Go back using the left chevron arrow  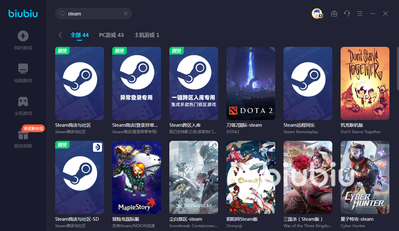(x=60, y=35)
